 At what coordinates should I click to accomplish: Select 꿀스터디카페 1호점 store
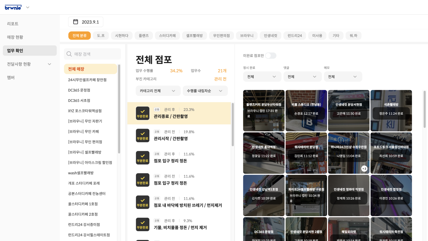(83, 204)
